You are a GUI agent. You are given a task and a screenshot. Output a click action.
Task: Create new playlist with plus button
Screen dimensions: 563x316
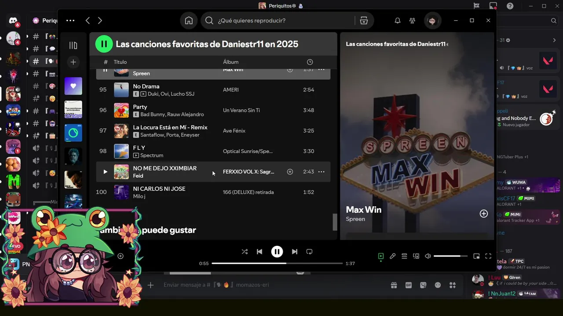tap(73, 62)
